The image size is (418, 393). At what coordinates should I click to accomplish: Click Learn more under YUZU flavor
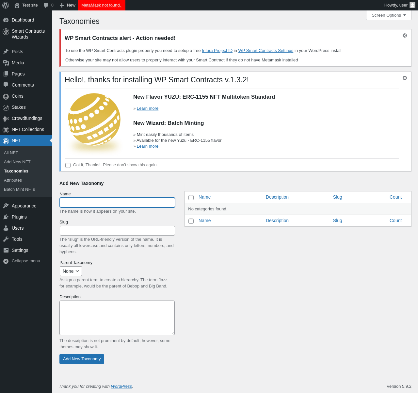click(x=148, y=108)
